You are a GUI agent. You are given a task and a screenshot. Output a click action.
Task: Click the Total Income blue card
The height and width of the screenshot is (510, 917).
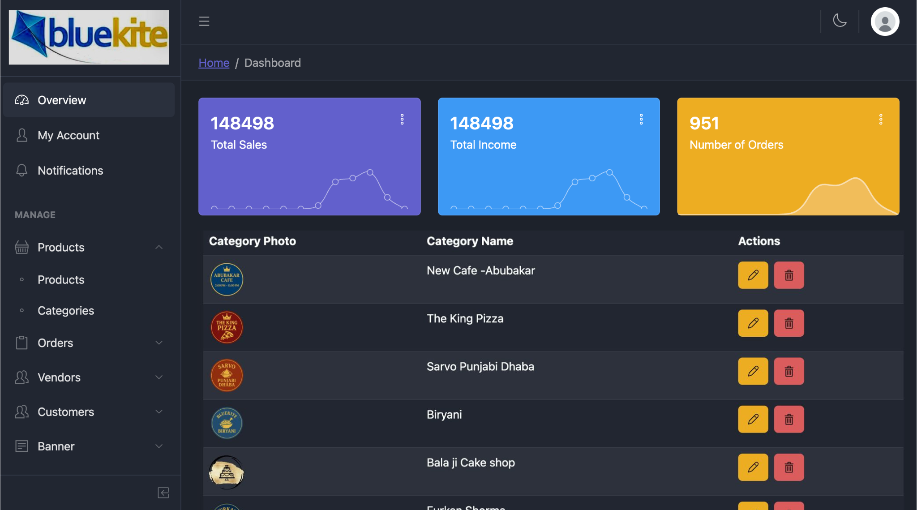pos(548,156)
